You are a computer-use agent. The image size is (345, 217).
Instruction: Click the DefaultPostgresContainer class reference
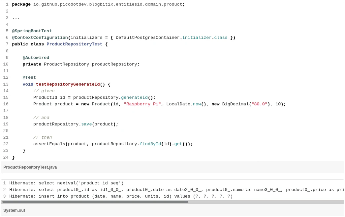click(x=147, y=38)
